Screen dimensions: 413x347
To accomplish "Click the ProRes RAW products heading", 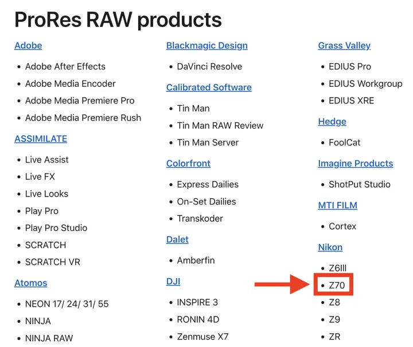I will 118,20.
